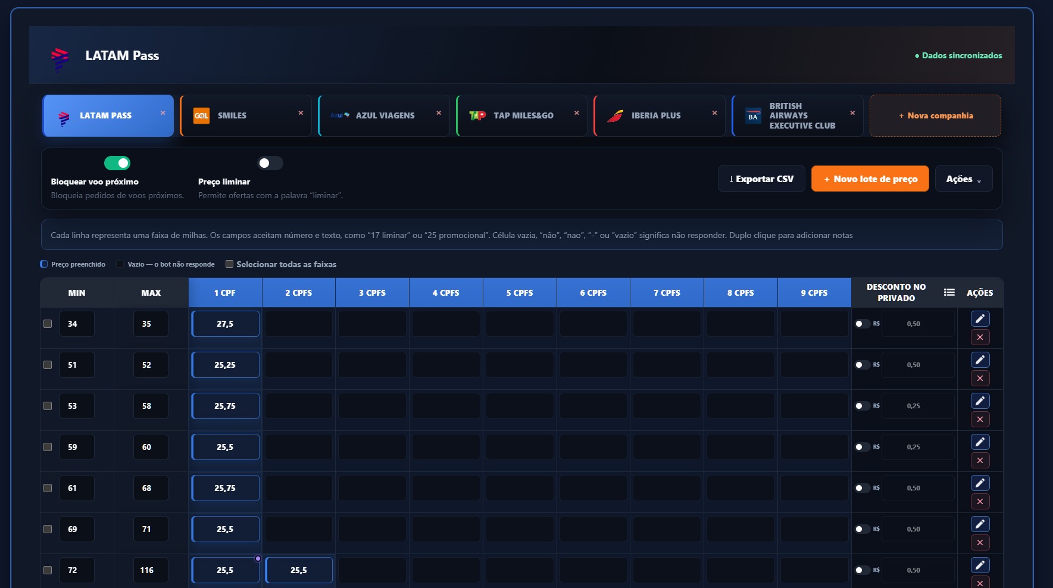The width and height of the screenshot is (1053, 588).
Task: Toggle private discount for row 61–68
Action: (863, 488)
